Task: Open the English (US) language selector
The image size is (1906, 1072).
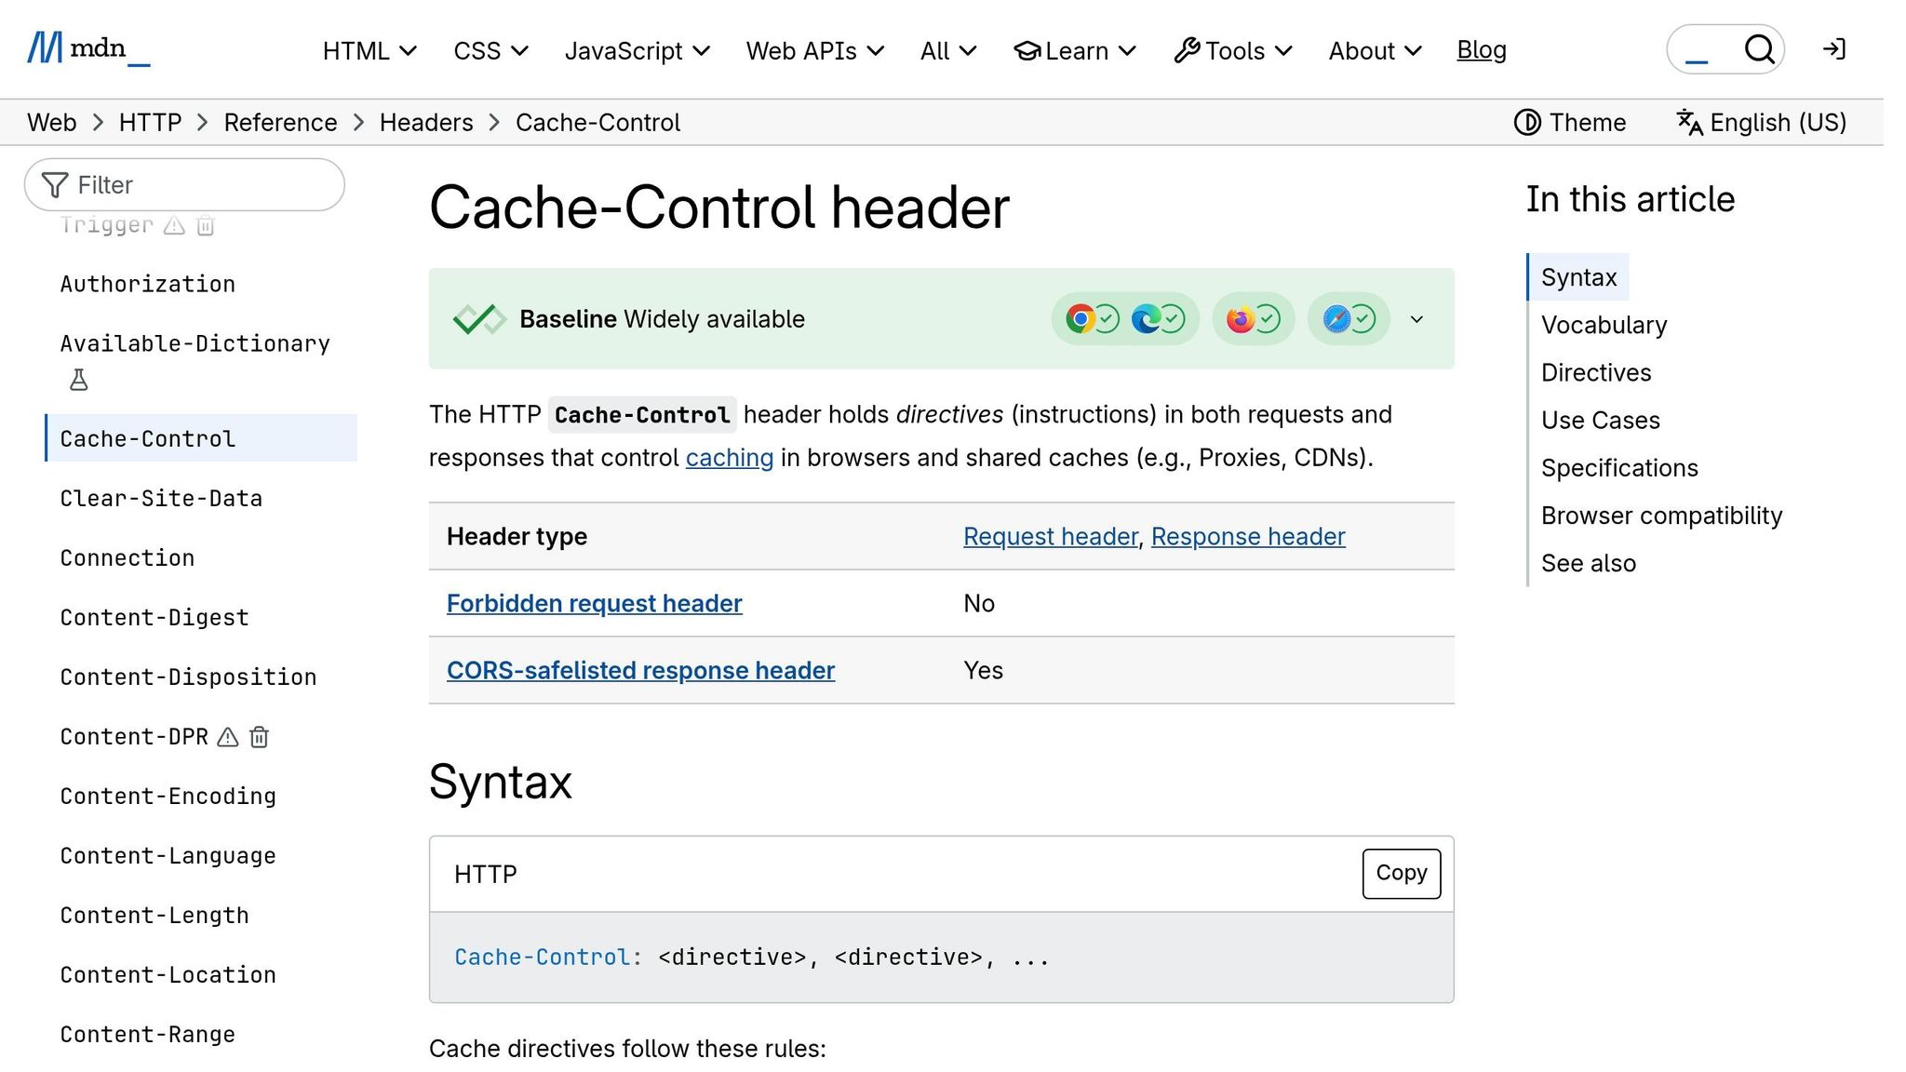Action: (x=1761, y=122)
